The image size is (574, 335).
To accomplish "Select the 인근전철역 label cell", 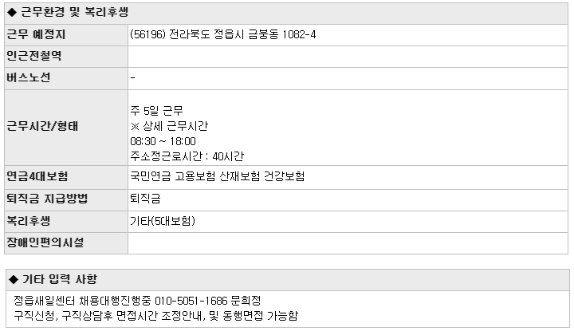I will pos(66,57).
